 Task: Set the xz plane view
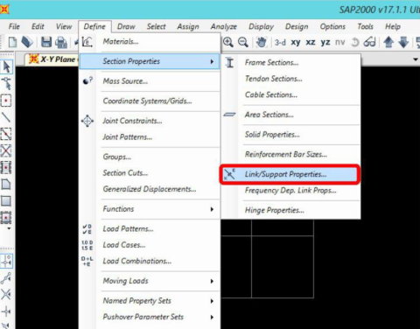(x=311, y=43)
